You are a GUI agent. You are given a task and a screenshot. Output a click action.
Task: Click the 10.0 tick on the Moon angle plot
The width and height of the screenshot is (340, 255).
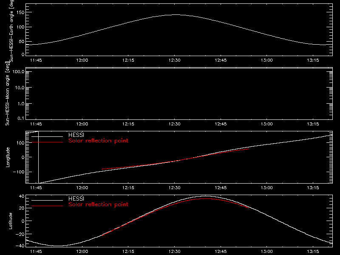pos(20,88)
